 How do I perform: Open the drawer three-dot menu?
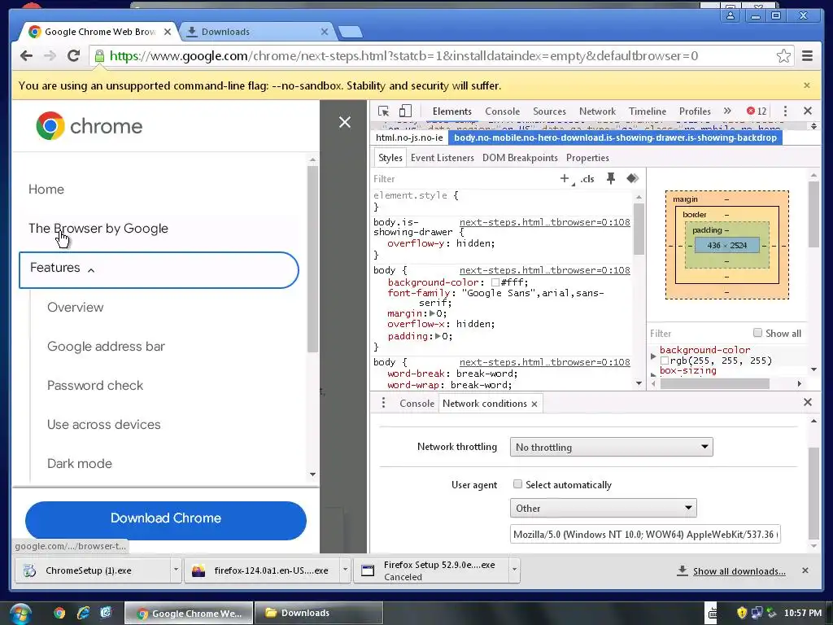pyautogui.click(x=383, y=403)
